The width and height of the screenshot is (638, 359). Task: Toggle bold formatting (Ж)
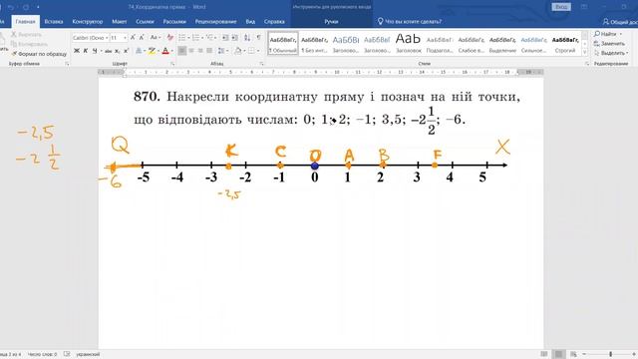click(77, 51)
